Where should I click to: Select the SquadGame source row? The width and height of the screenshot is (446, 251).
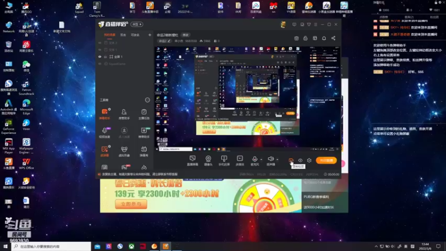pos(125,64)
